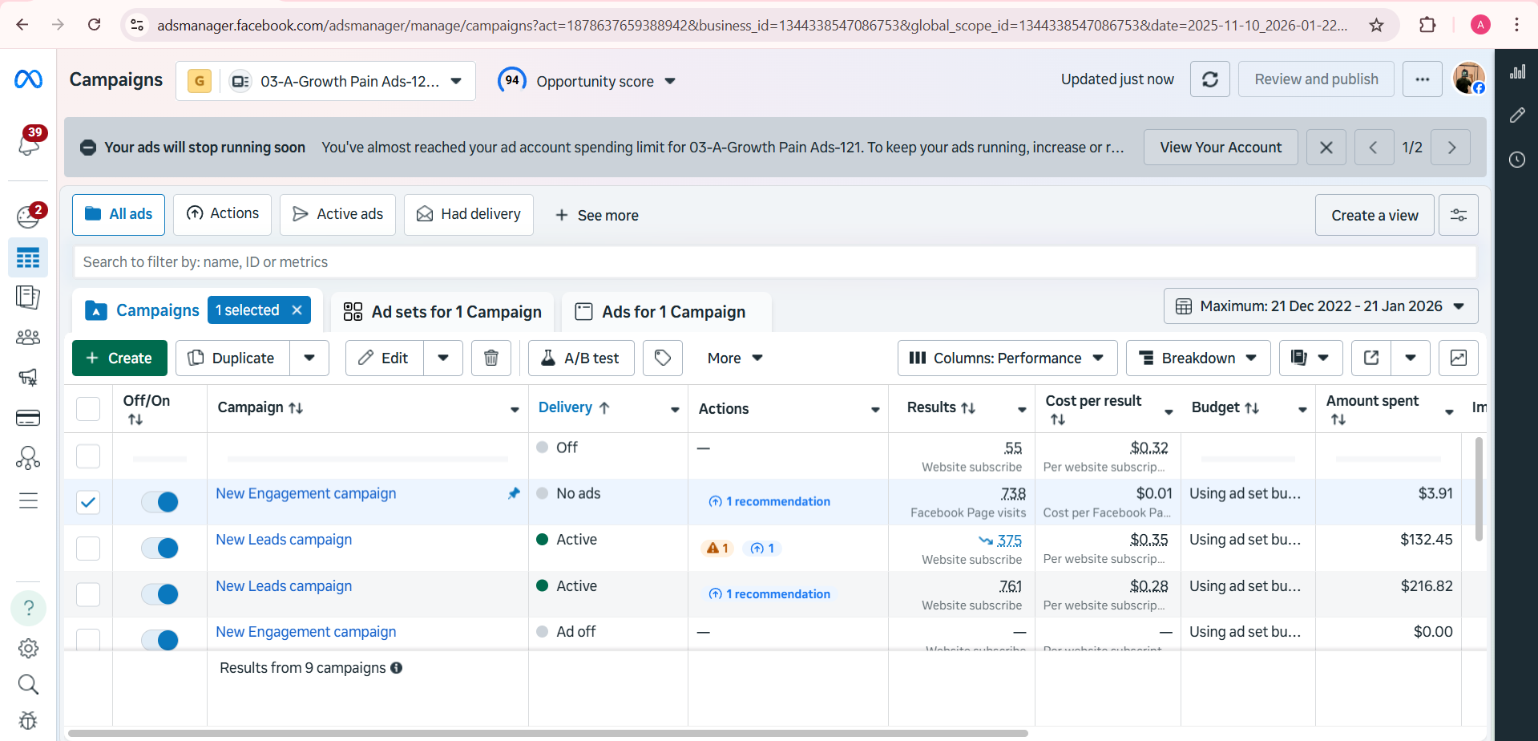
Task: Switch to Ad sets for 1 Campaign tab
Action: click(442, 312)
